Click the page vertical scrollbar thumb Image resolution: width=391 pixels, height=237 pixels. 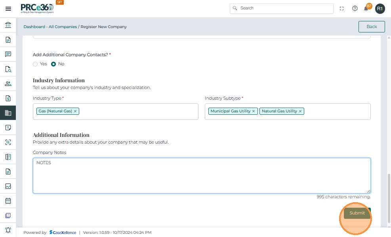coord(389,198)
